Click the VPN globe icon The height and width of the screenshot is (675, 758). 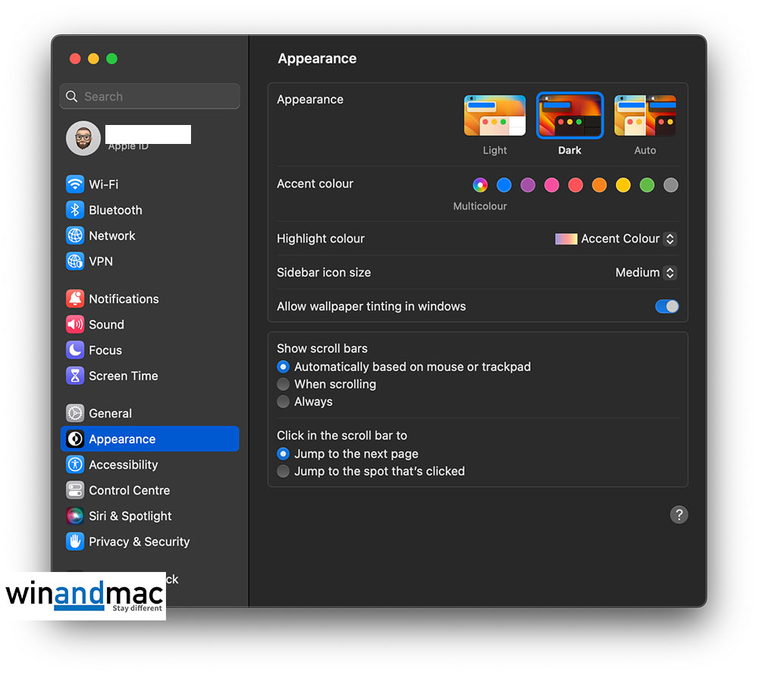coord(75,261)
